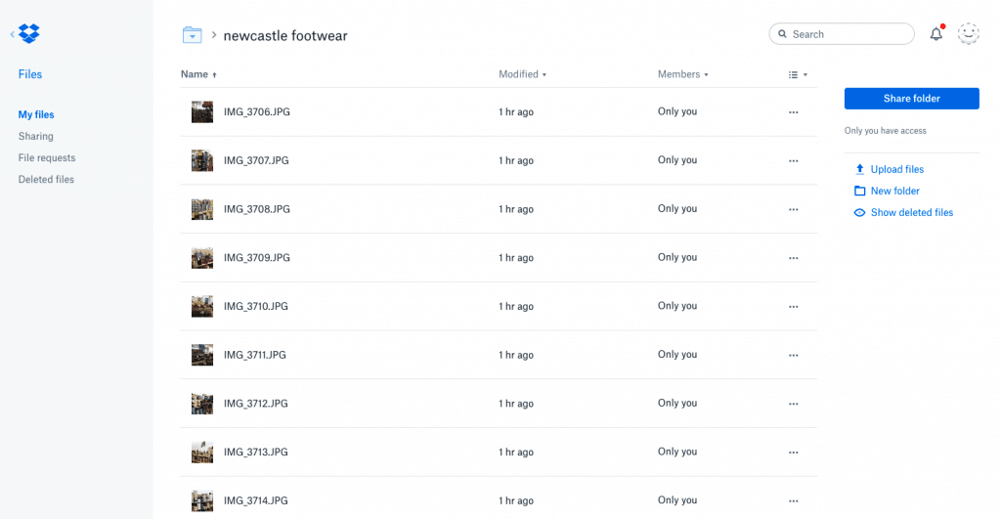Click the Dropbox logo icon

point(29,34)
